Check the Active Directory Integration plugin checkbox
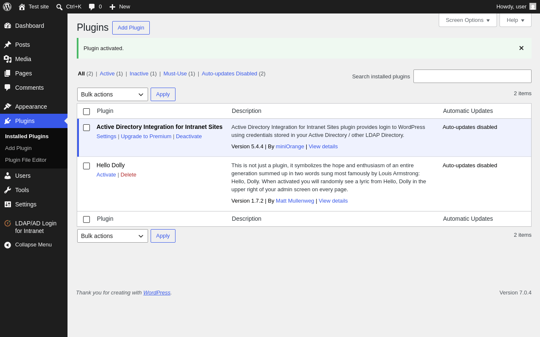 (86, 128)
